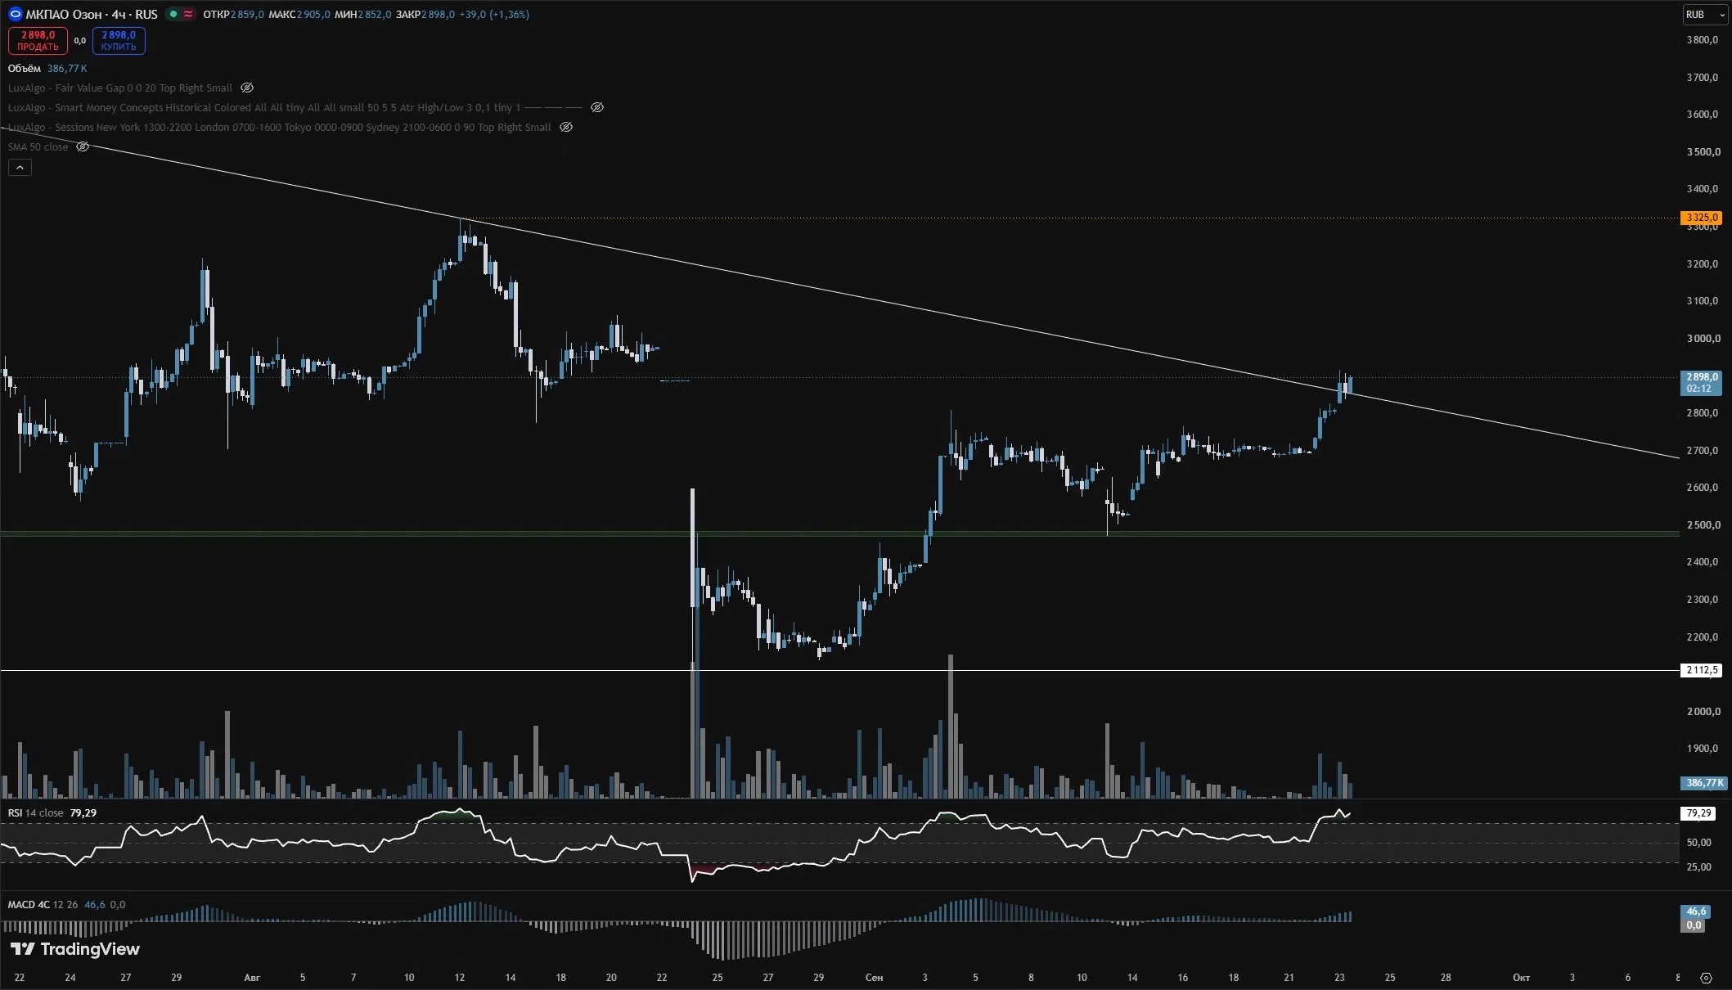Click the LuxAlgo Fair Value Gap indicator name
Screen dimensions: 1732x990
[120, 88]
